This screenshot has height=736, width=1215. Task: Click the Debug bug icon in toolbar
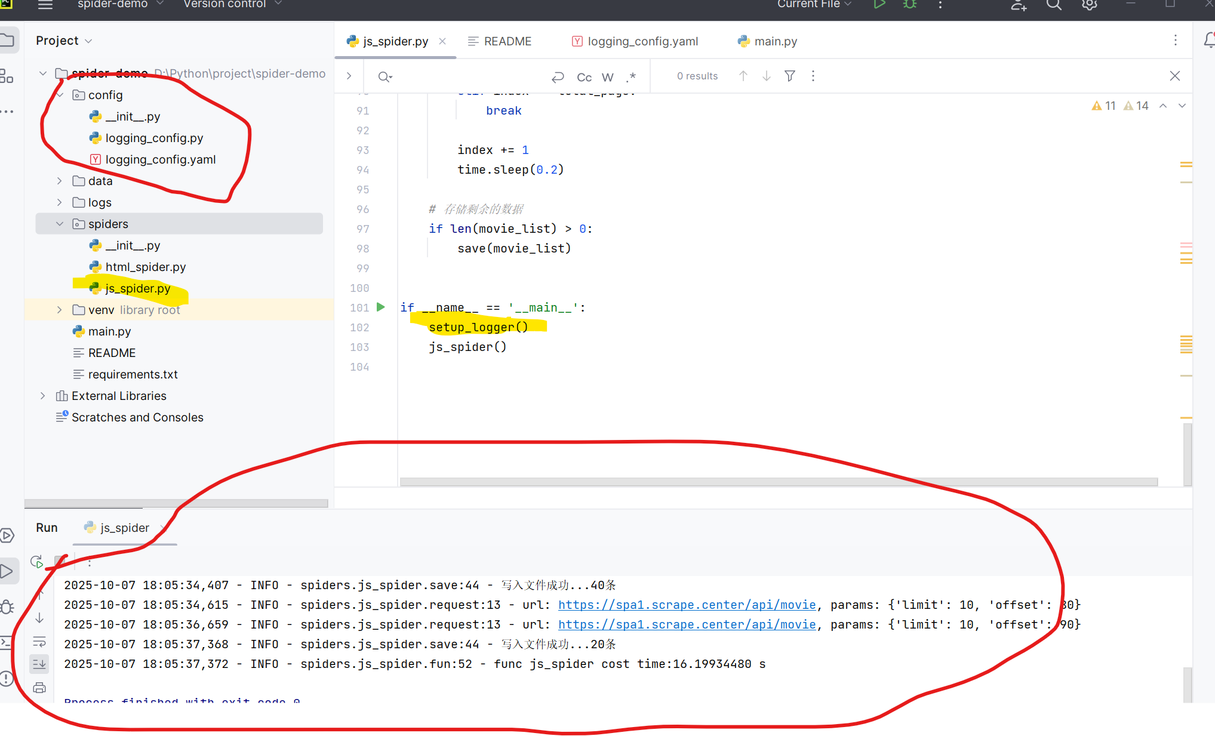coord(910,5)
